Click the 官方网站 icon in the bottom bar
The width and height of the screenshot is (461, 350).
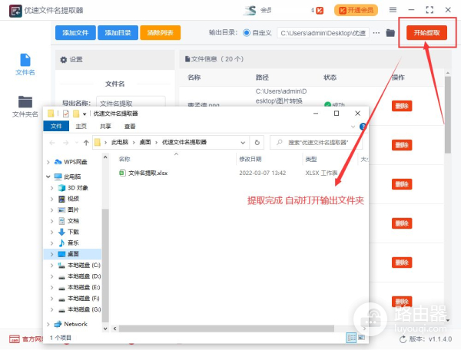(14, 338)
